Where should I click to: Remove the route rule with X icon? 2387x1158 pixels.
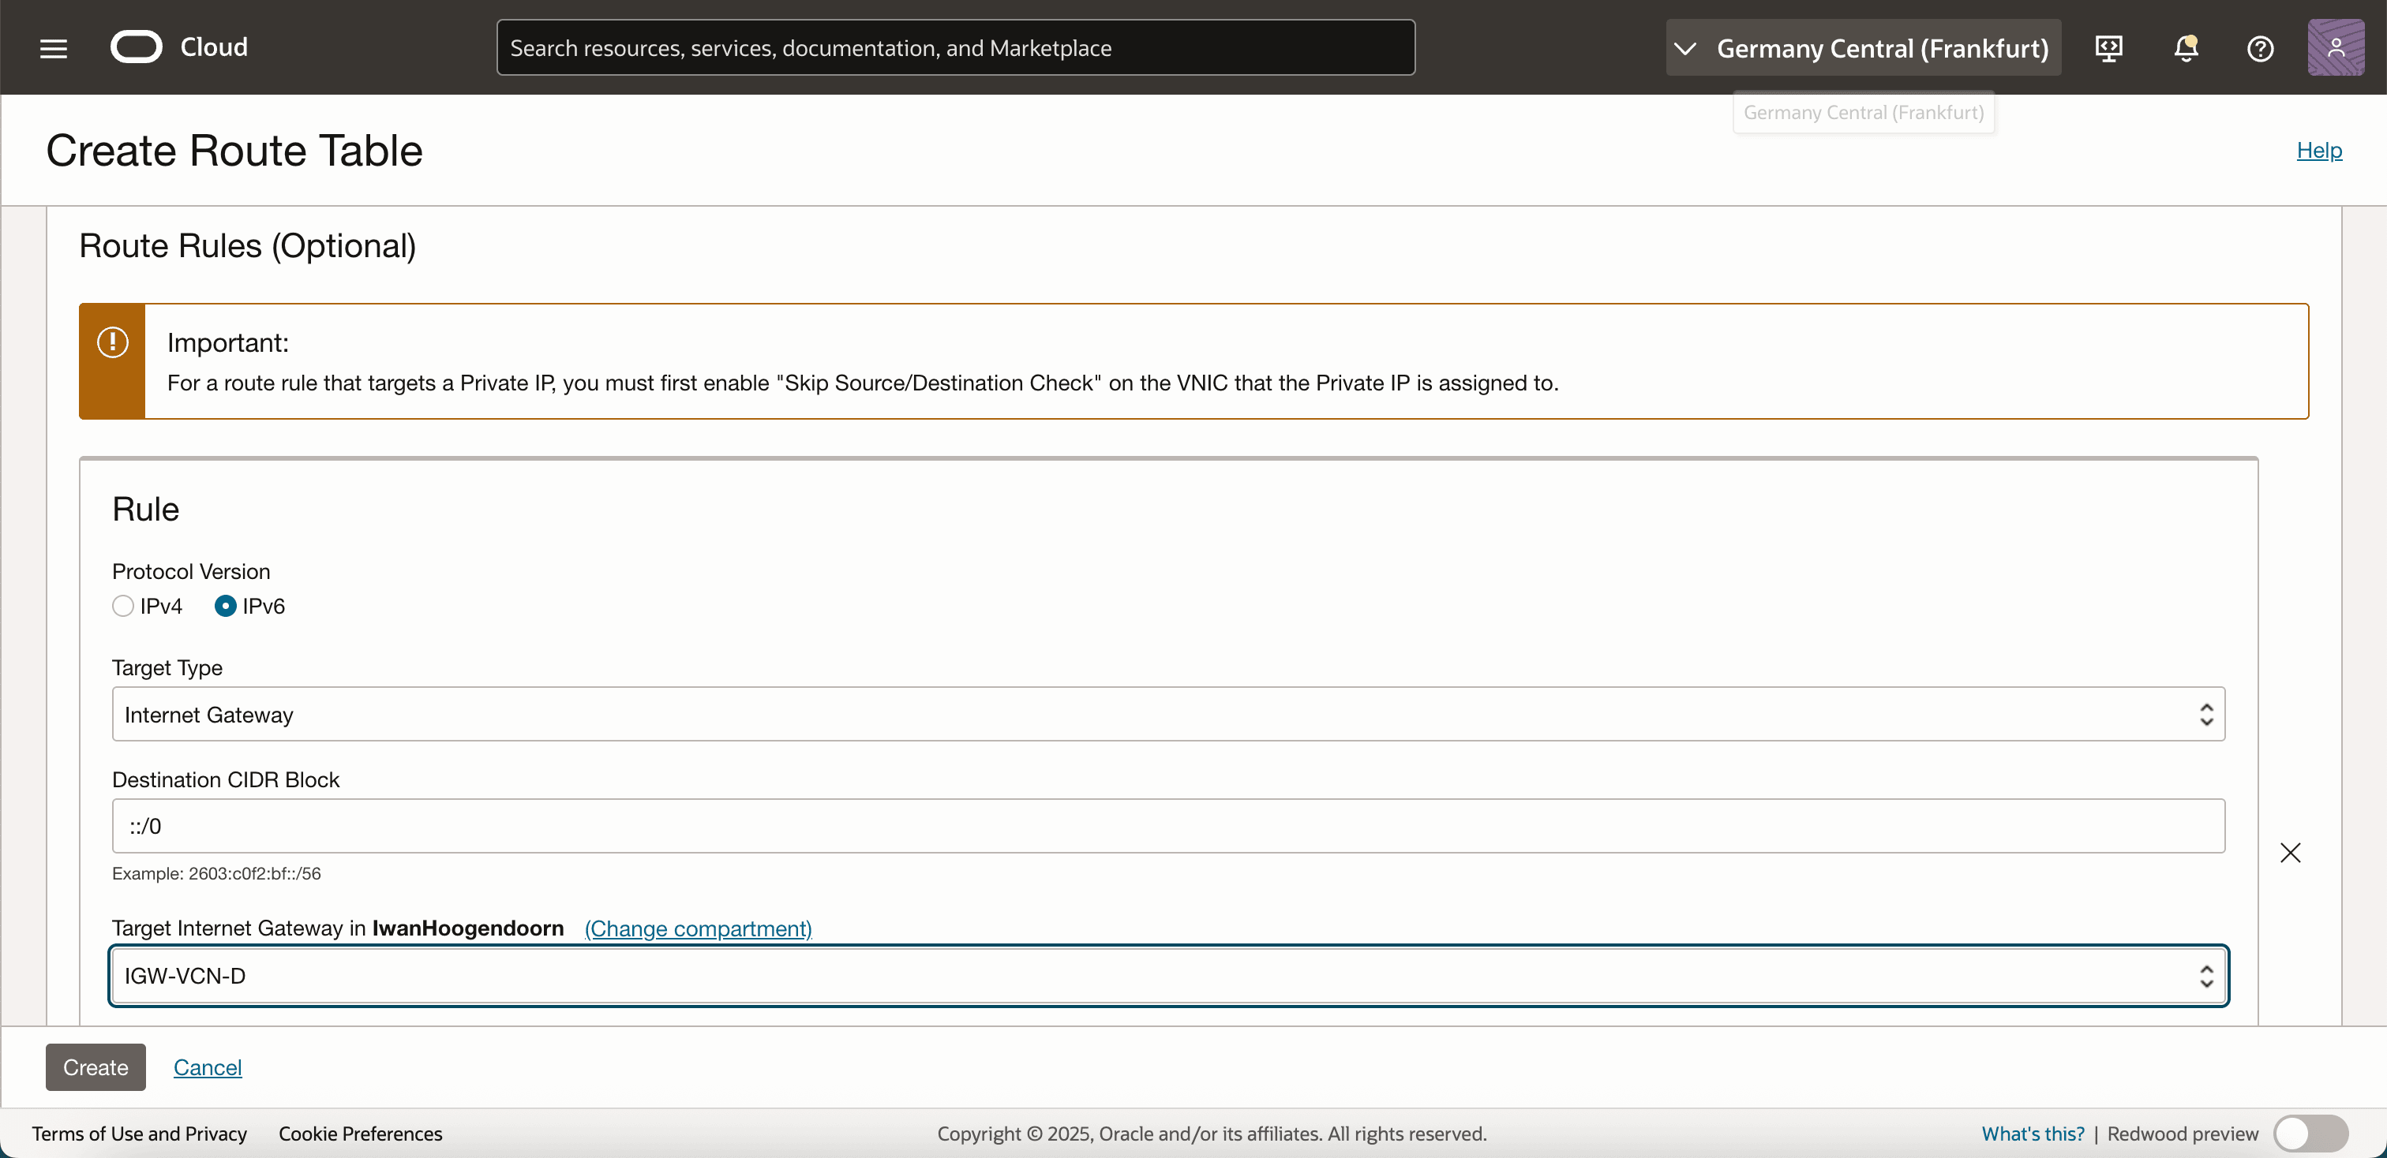(x=2290, y=853)
